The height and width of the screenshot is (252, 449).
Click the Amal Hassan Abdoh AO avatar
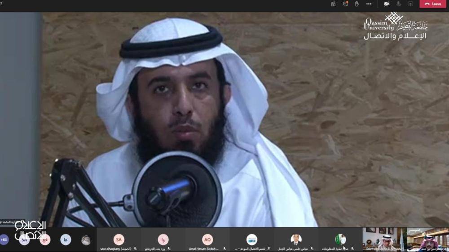207,239
